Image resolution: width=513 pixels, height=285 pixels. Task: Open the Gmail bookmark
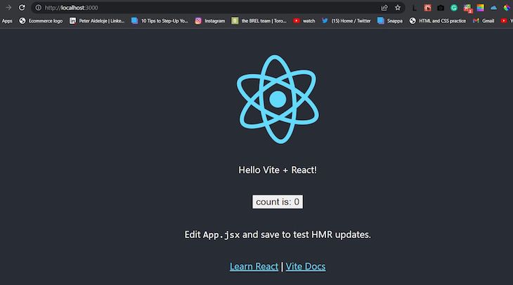click(x=483, y=21)
